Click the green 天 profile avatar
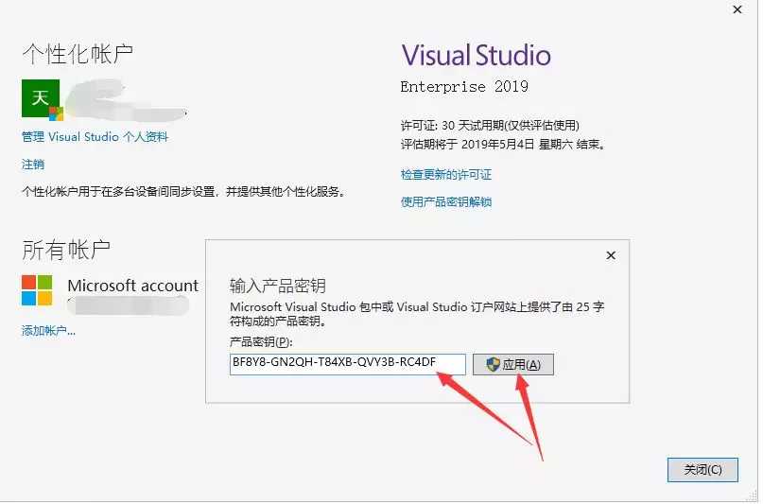Image resolution: width=763 pixels, height=504 pixels. [41, 98]
